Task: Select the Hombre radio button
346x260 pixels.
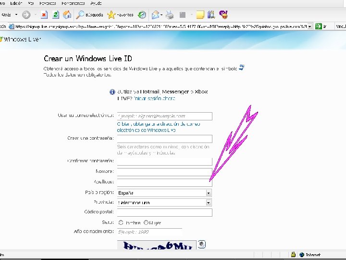Action: (121, 222)
